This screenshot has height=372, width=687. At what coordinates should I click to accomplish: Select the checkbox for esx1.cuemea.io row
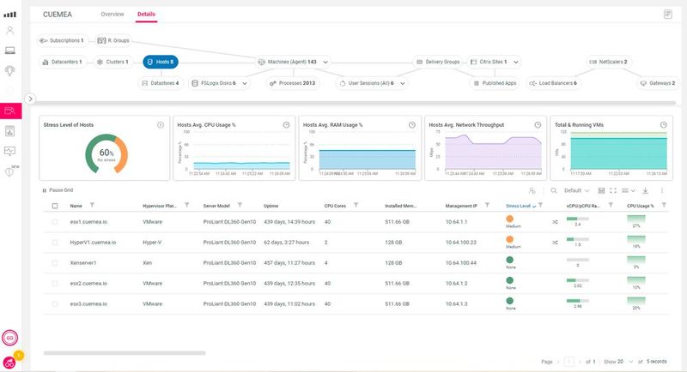pyautogui.click(x=55, y=221)
